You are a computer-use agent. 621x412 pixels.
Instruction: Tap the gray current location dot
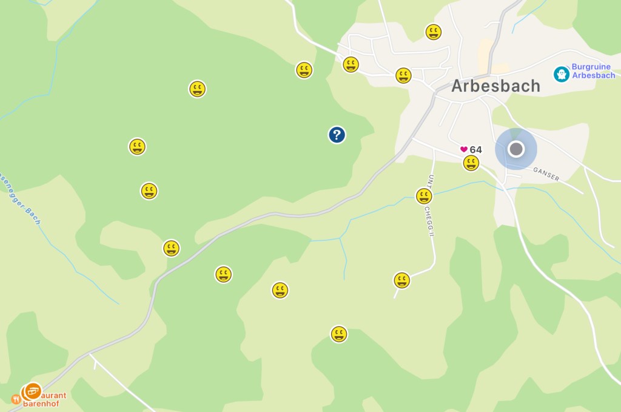click(516, 149)
